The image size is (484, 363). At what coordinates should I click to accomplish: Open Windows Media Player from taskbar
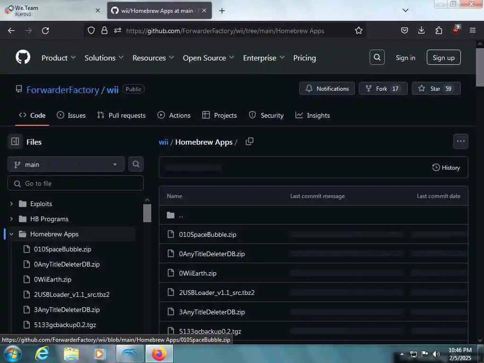[100, 354]
